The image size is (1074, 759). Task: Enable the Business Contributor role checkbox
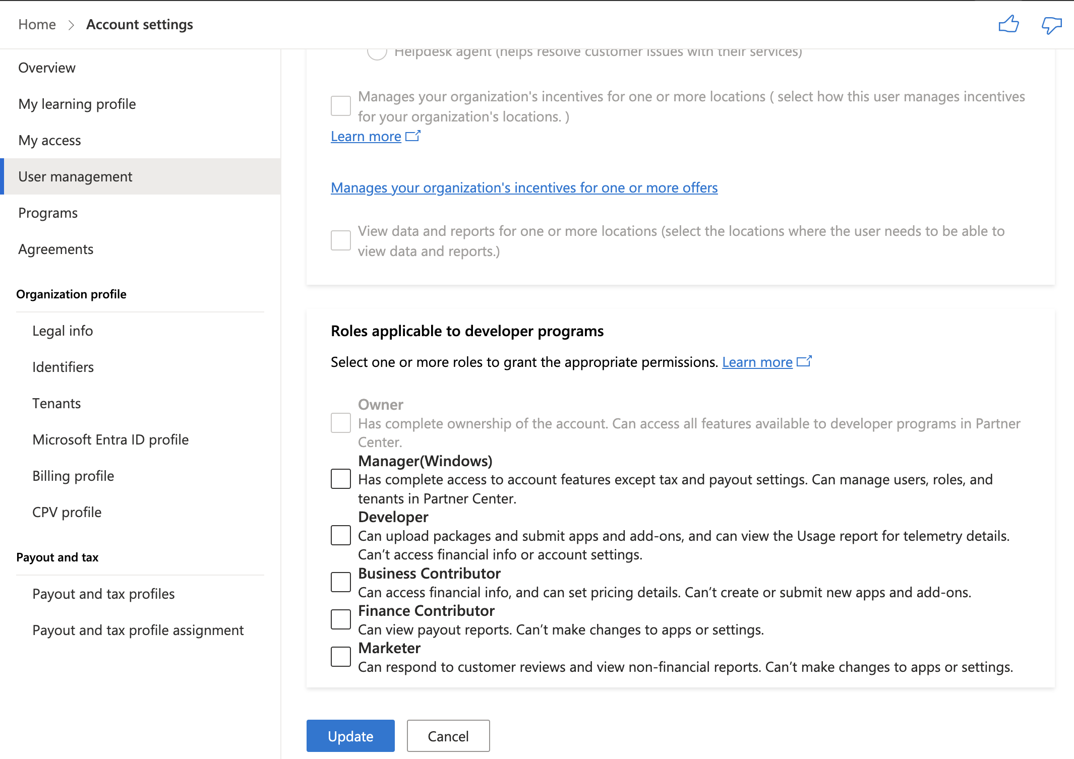point(341,582)
